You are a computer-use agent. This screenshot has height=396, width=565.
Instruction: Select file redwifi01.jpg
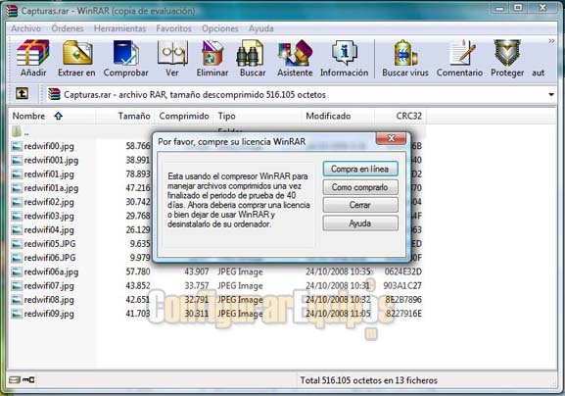(x=49, y=174)
